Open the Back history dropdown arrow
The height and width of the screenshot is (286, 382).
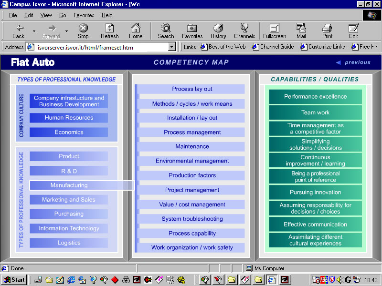(x=34, y=31)
